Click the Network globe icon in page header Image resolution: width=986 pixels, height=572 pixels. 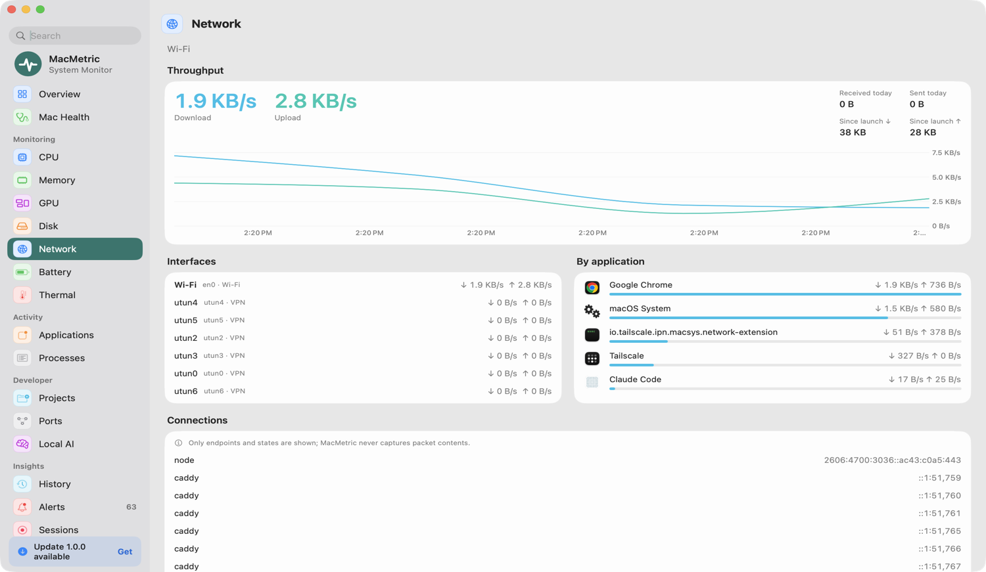(x=172, y=24)
